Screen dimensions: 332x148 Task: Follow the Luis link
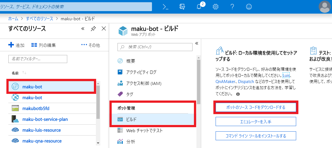tap(286, 76)
